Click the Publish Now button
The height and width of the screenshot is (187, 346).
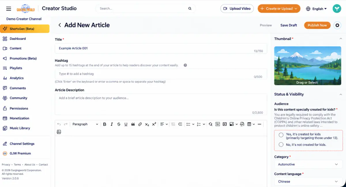(317, 25)
